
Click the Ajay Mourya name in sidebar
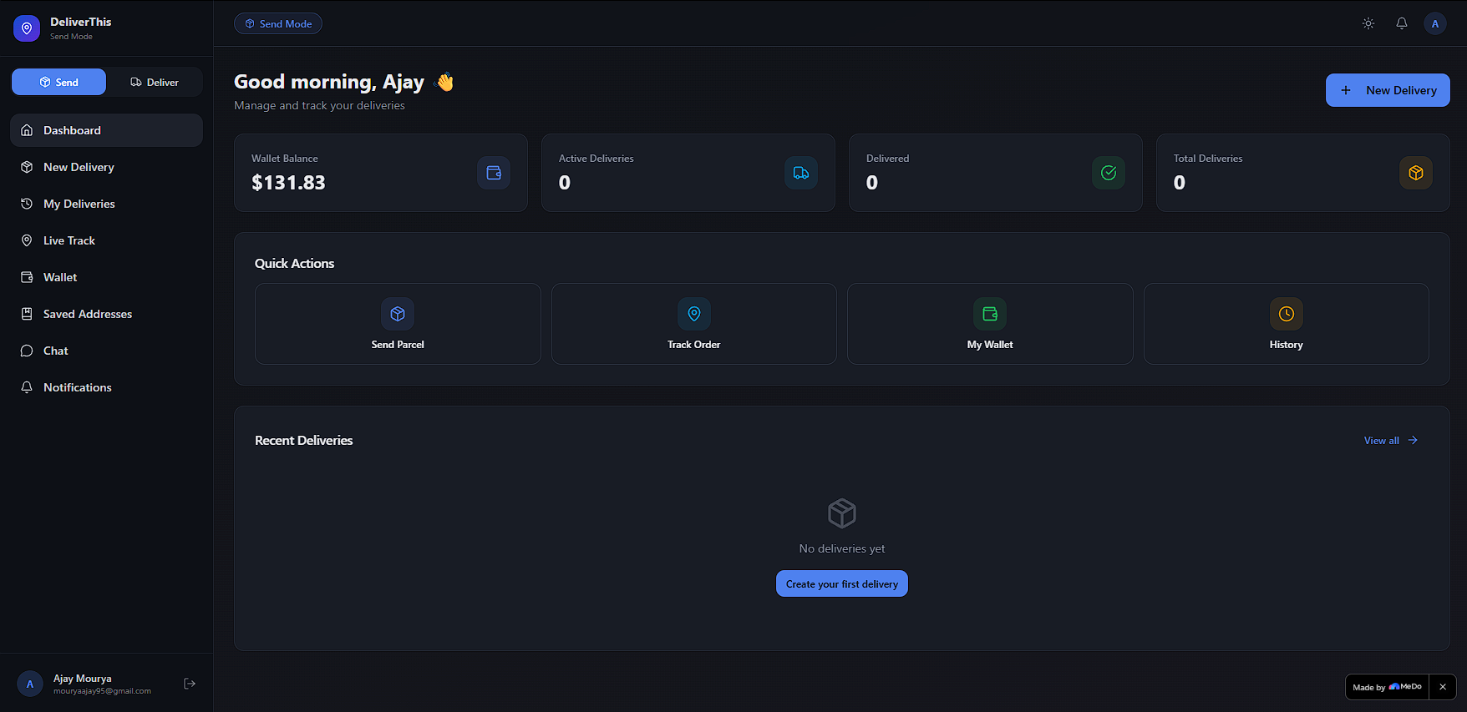coord(82,678)
